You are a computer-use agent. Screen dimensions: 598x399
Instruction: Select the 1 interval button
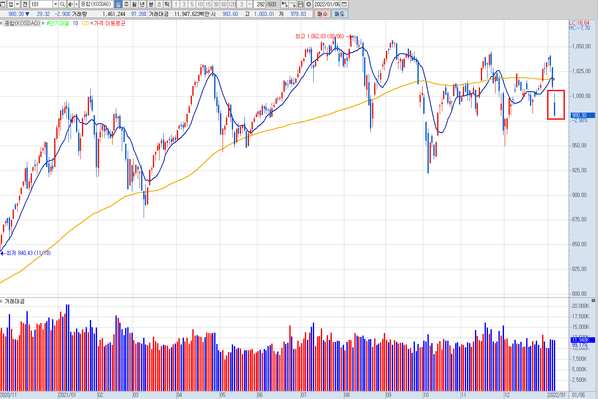click(176, 4)
